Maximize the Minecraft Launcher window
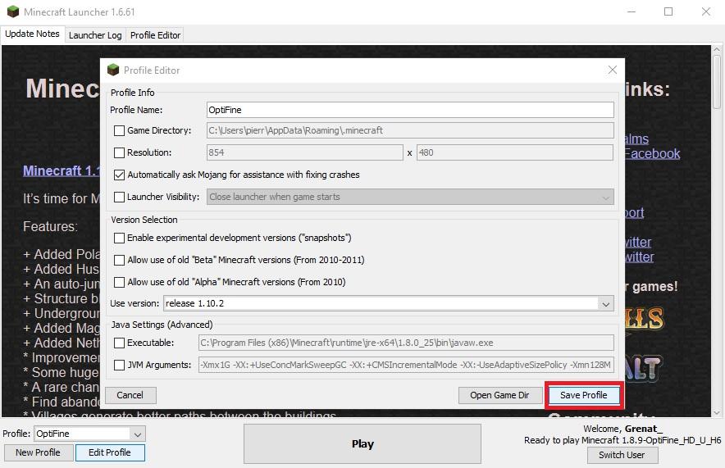 pyautogui.click(x=668, y=11)
